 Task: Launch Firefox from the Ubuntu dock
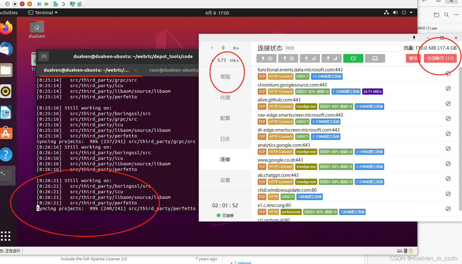[x=6, y=28]
